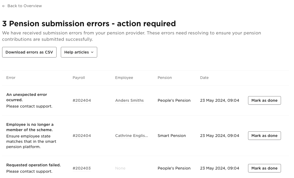Viewport: 294px width, 178px height.
Task: Mark the scheme membership error as done
Action: click(x=264, y=136)
